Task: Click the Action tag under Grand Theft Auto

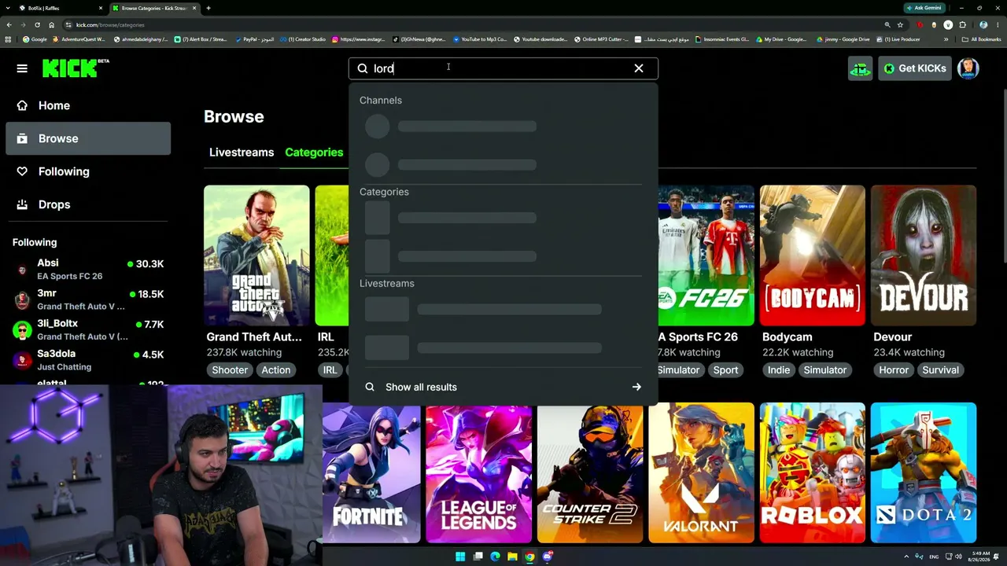Action: coord(276,370)
